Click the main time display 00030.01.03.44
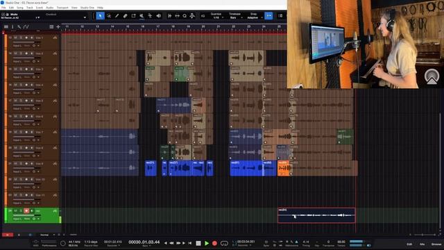The width and height of the screenshot is (444, 250). point(144,242)
